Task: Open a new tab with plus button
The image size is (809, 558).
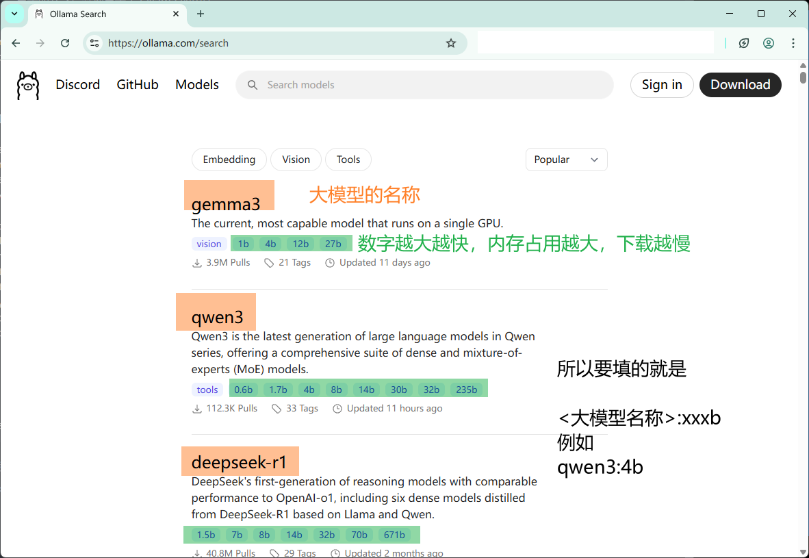Action: tap(201, 14)
